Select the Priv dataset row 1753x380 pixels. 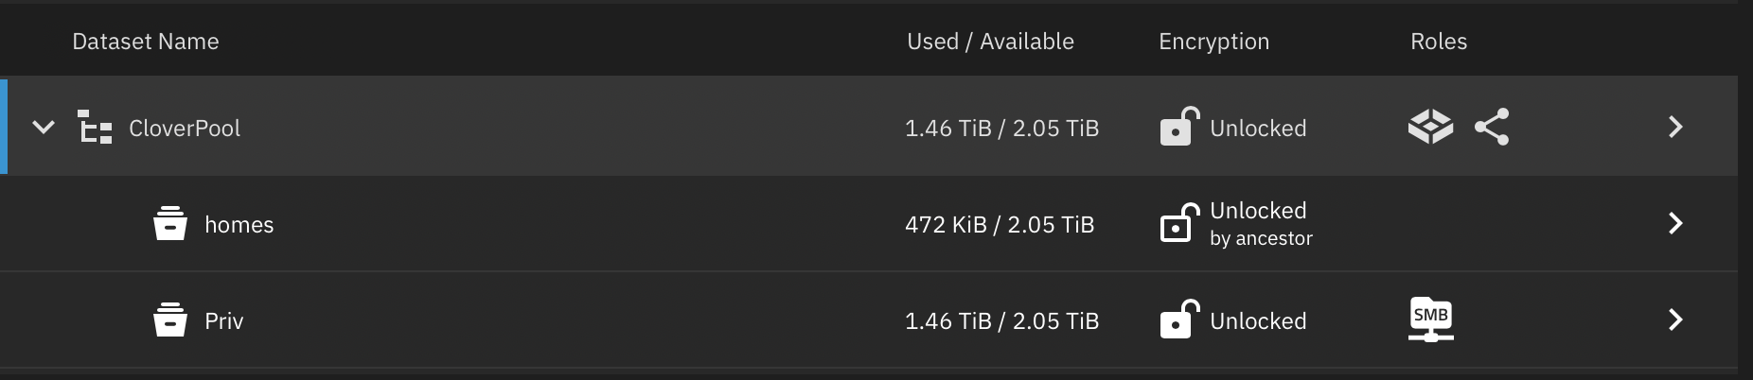pyautogui.click(x=869, y=320)
